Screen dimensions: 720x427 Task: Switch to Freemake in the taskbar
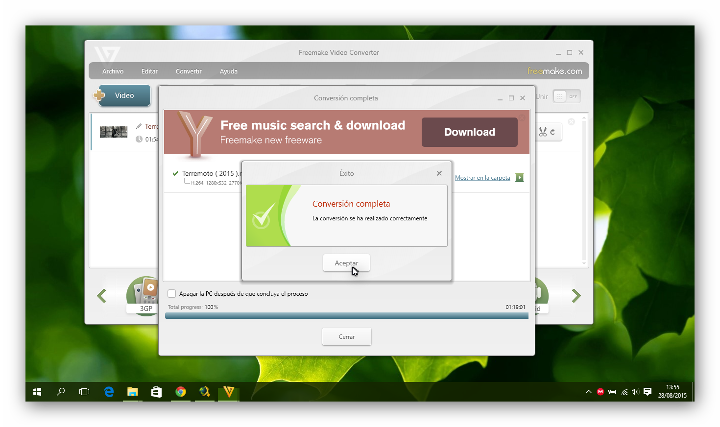228,392
